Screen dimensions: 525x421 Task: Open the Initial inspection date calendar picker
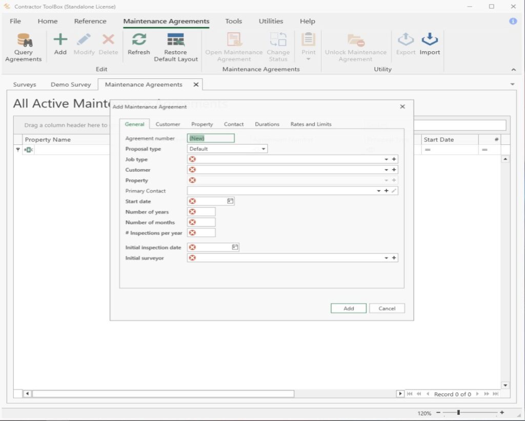[x=235, y=247]
